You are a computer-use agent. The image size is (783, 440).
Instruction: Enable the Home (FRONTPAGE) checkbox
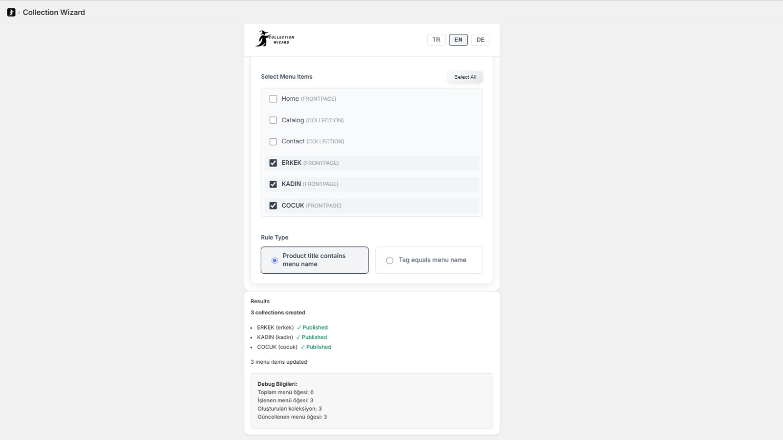coord(273,99)
